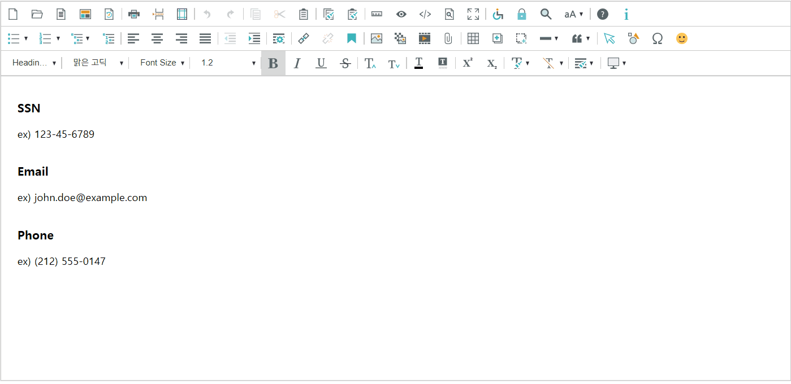
Task: Remove hyperlink with broken chain icon
Action: click(328, 38)
